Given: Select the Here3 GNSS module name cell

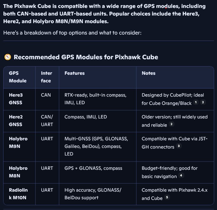Looking at the screenshot, I should (x=16, y=99).
